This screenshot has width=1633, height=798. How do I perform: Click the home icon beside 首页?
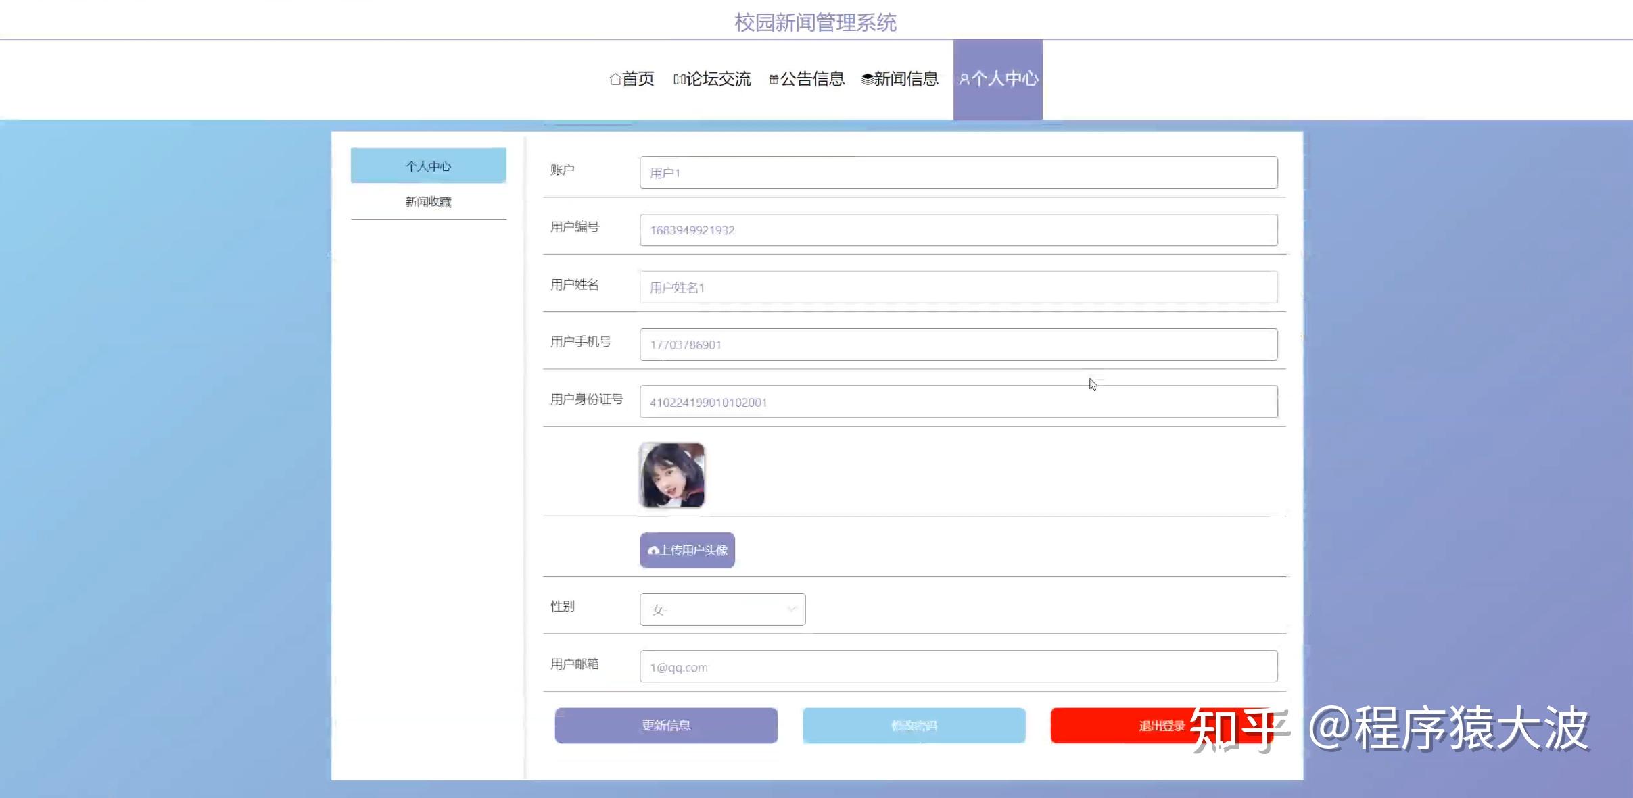click(x=615, y=79)
